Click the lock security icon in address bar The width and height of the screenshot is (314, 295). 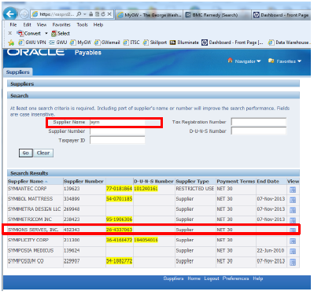(91, 14)
